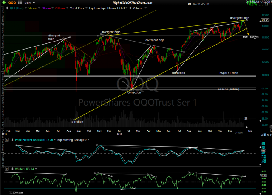Click the 'min. target' annotation
This screenshot has height=195, width=272.
(251, 37)
